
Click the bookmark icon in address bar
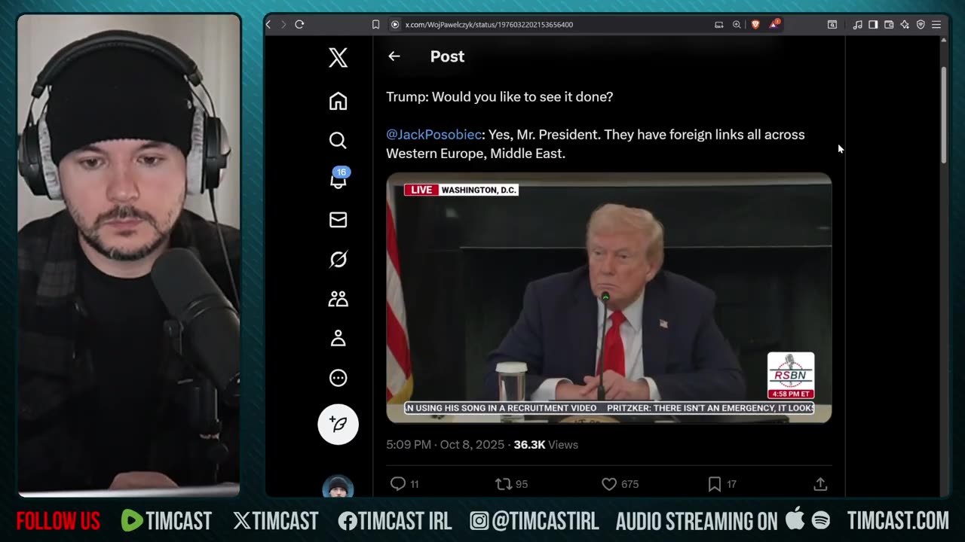pyautogui.click(x=375, y=25)
